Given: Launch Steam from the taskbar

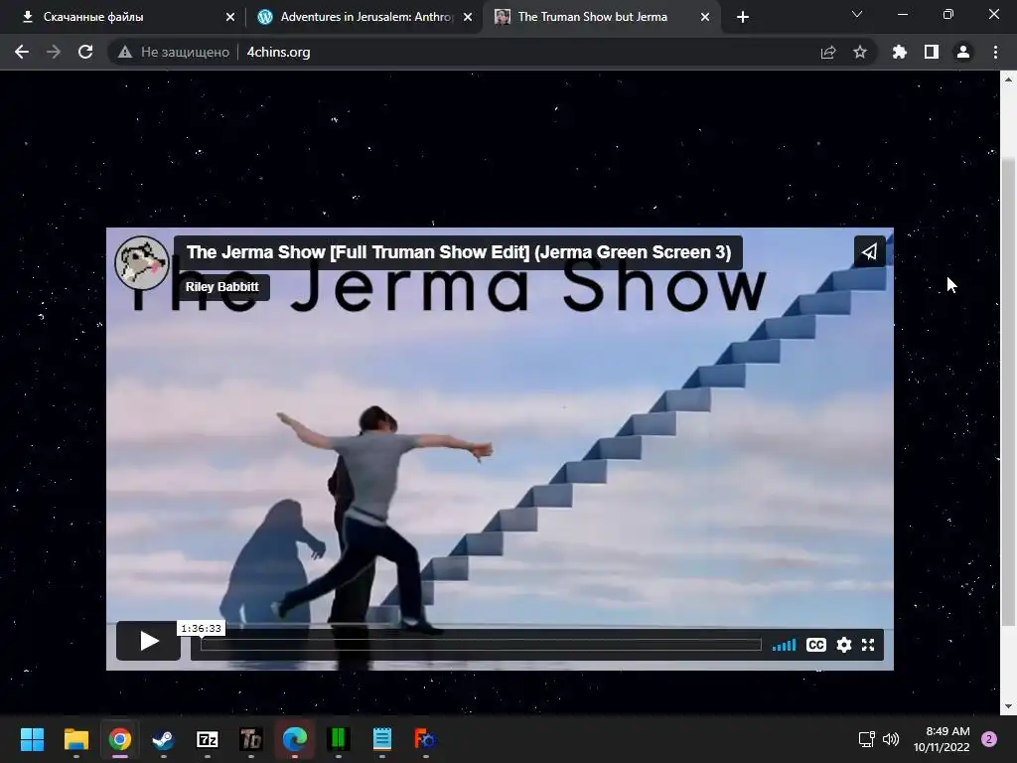Looking at the screenshot, I should [x=164, y=739].
